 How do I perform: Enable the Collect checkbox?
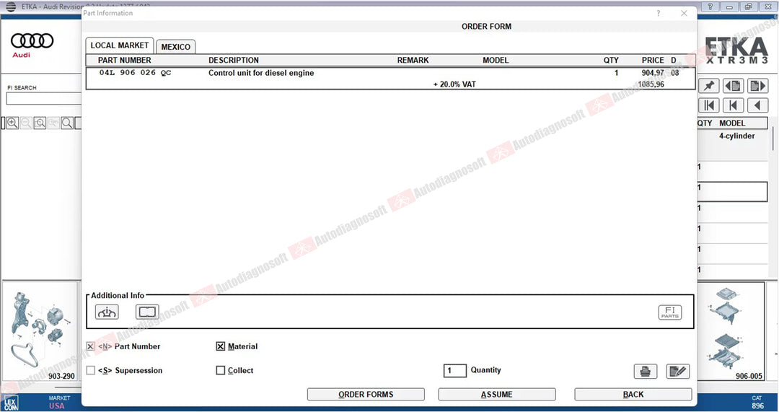[x=221, y=370]
